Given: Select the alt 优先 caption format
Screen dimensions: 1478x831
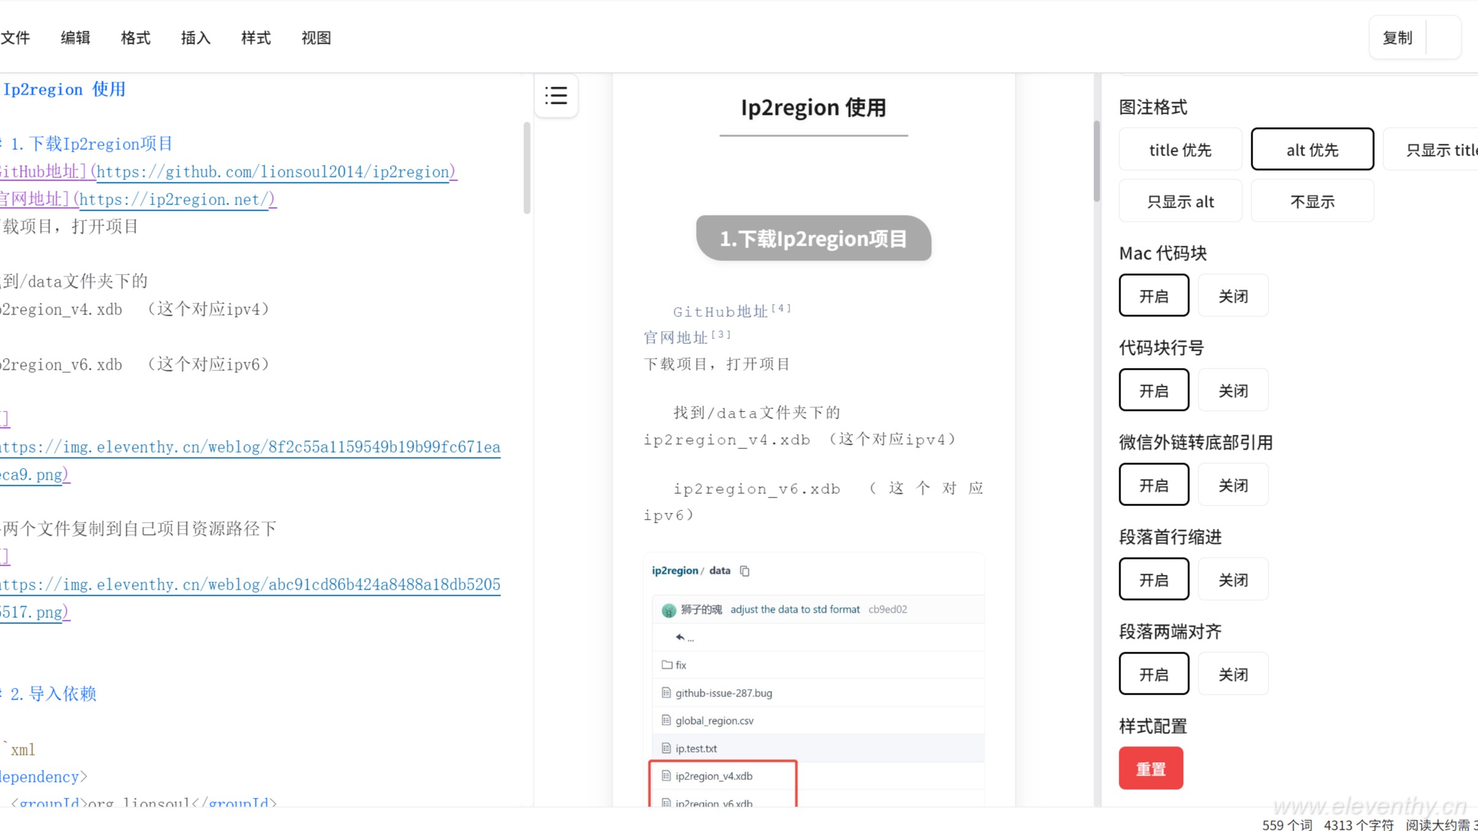Looking at the screenshot, I should pyautogui.click(x=1312, y=149).
